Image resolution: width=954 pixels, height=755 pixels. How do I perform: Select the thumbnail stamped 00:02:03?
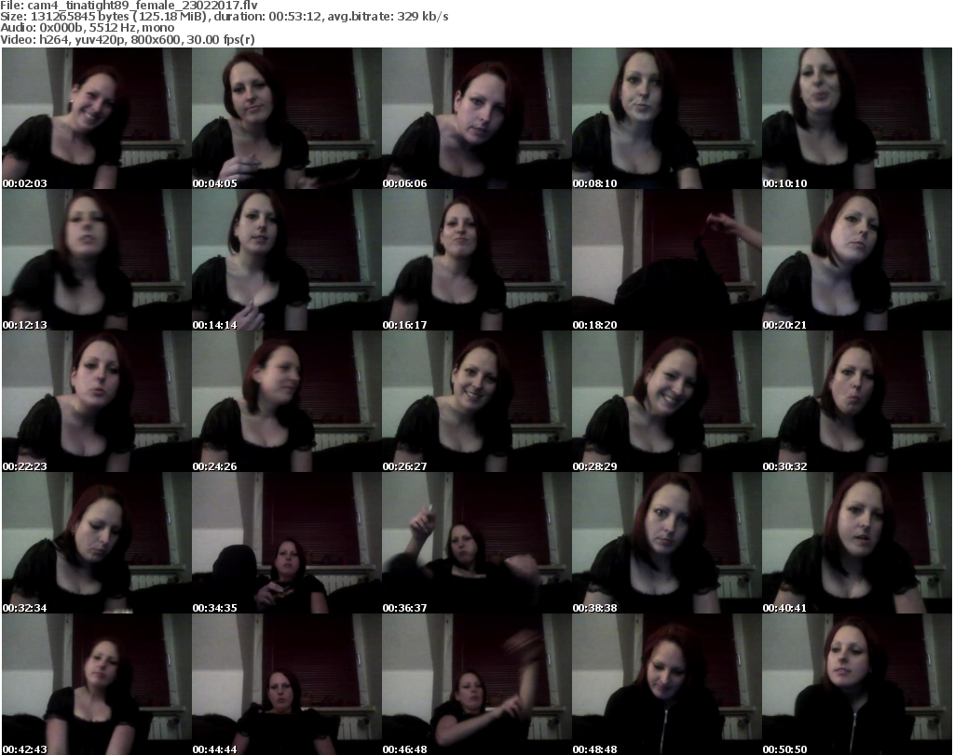[97, 118]
